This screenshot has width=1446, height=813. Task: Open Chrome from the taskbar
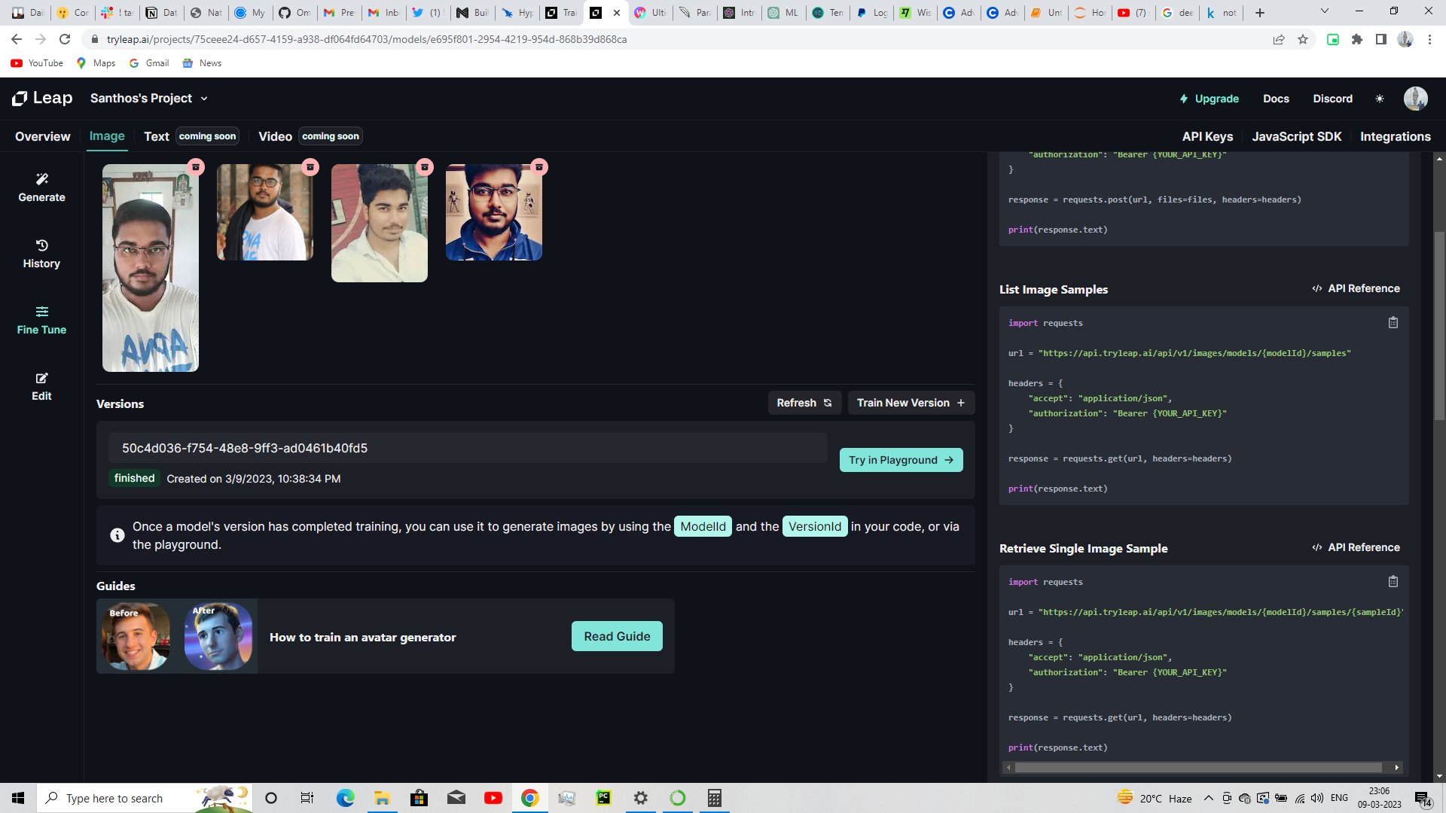tap(530, 798)
